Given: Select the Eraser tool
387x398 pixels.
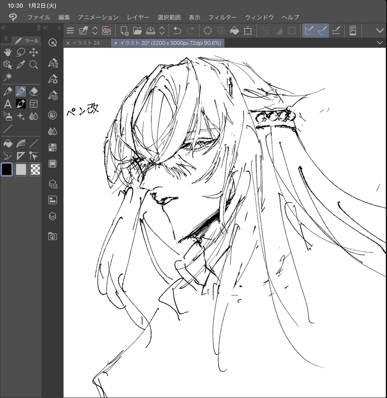Looking at the screenshot, I should (x=33, y=91).
